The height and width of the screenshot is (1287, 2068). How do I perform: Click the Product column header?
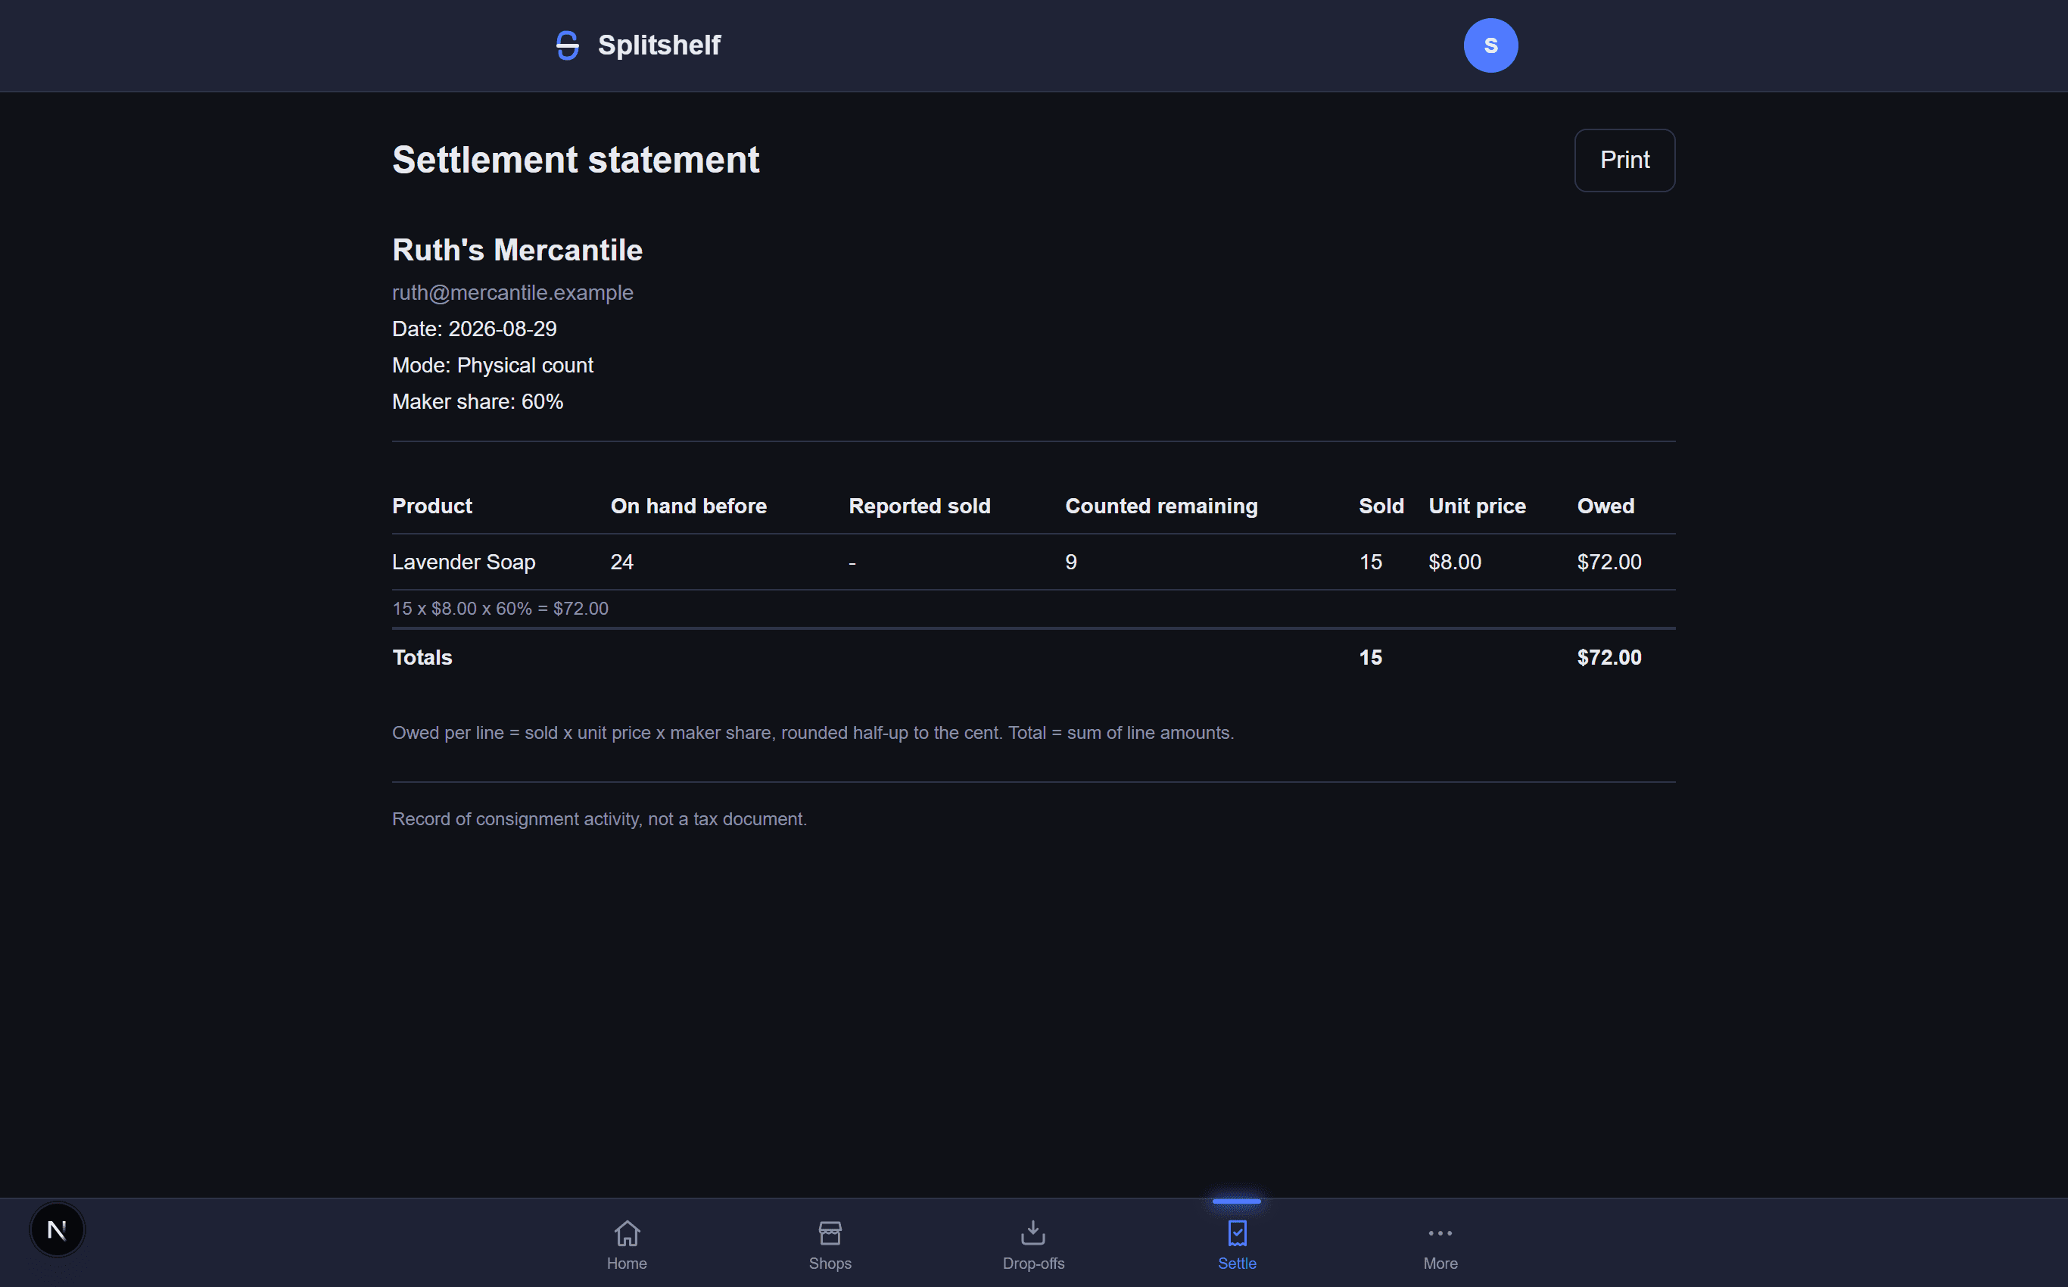tap(431, 506)
